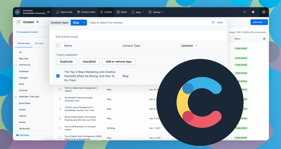This screenshot has height=149, width=281.
Task: Select the Changed status view
Action: click(x=23, y=78)
